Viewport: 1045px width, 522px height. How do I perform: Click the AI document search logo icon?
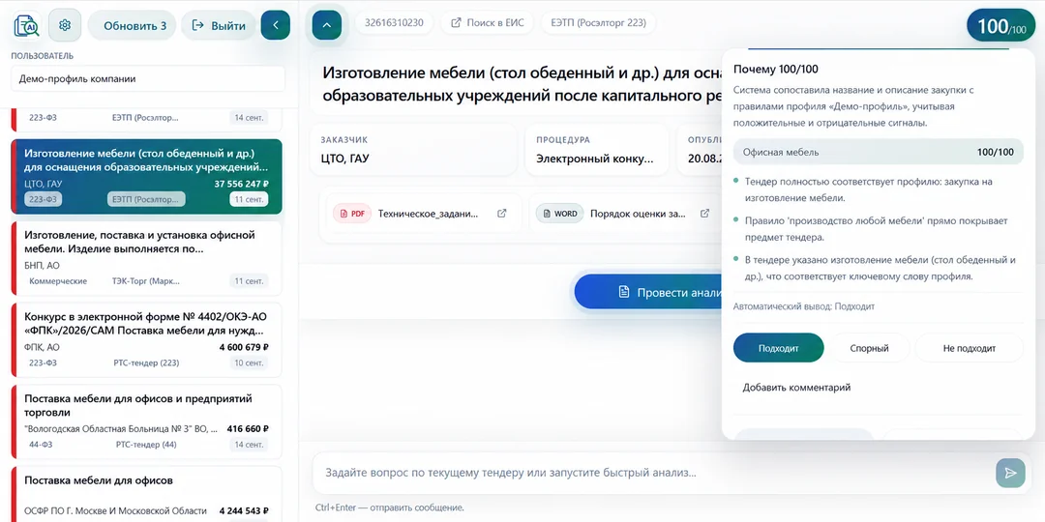tap(27, 25)
